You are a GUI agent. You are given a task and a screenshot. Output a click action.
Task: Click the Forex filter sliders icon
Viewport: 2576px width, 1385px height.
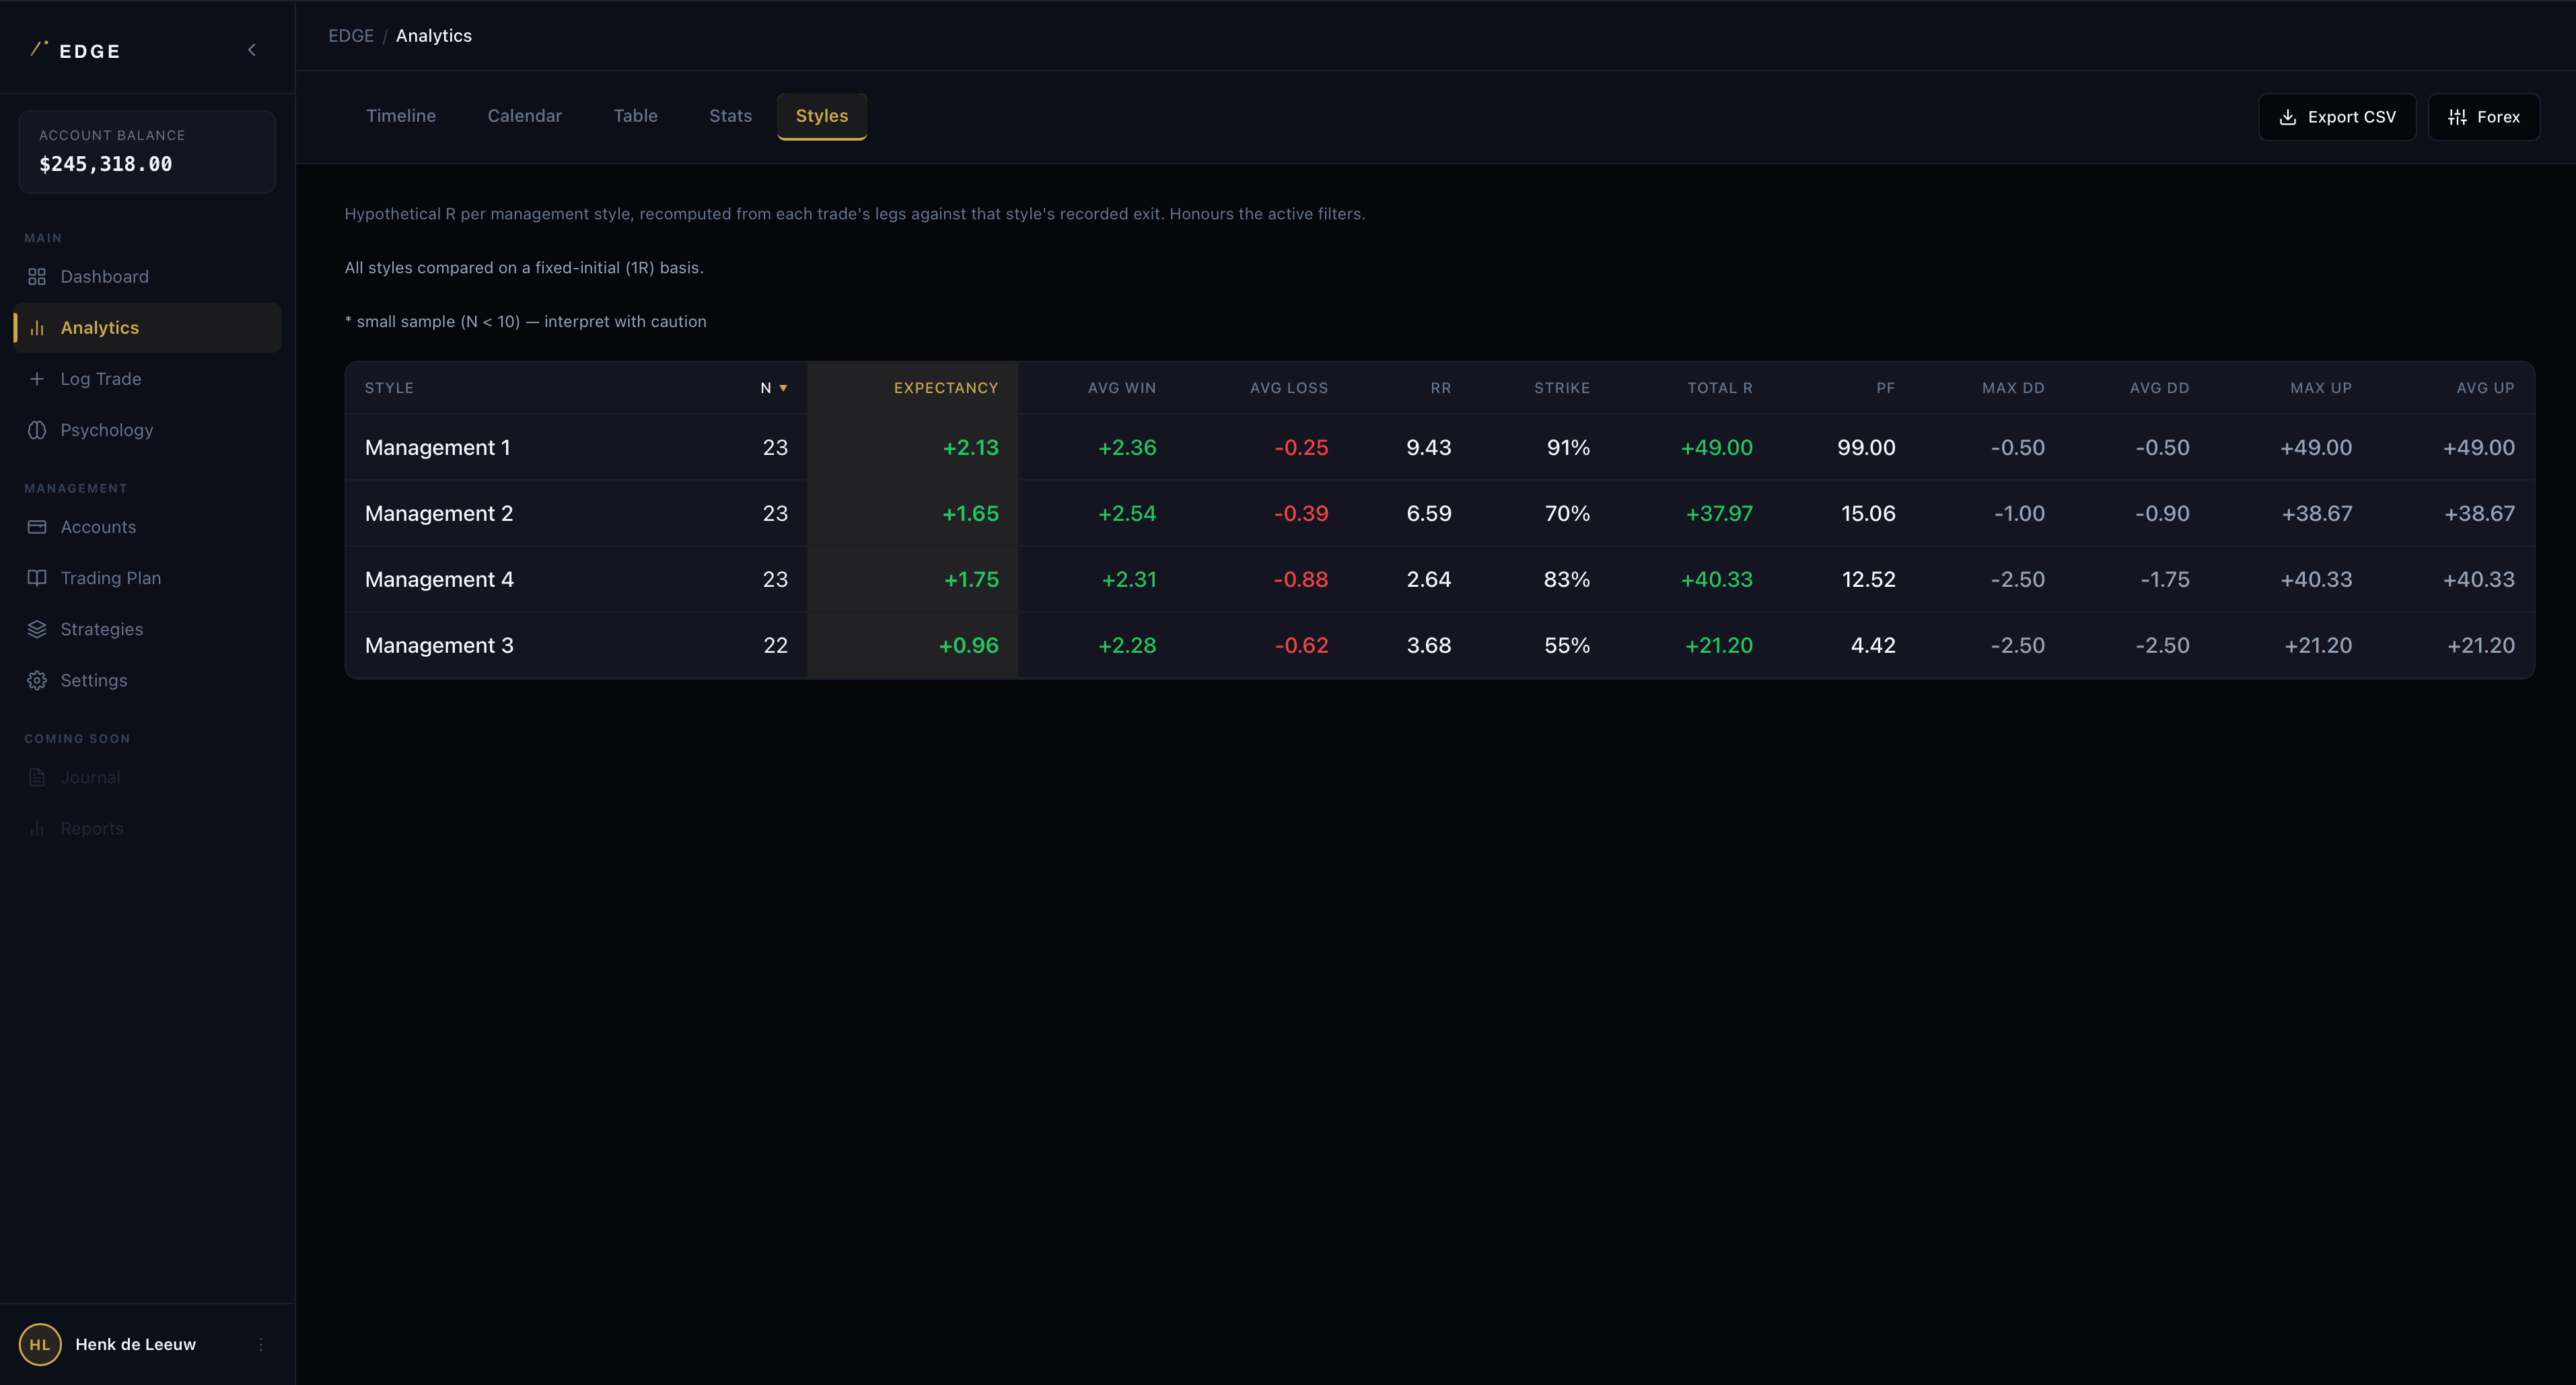click(2457, 117)
